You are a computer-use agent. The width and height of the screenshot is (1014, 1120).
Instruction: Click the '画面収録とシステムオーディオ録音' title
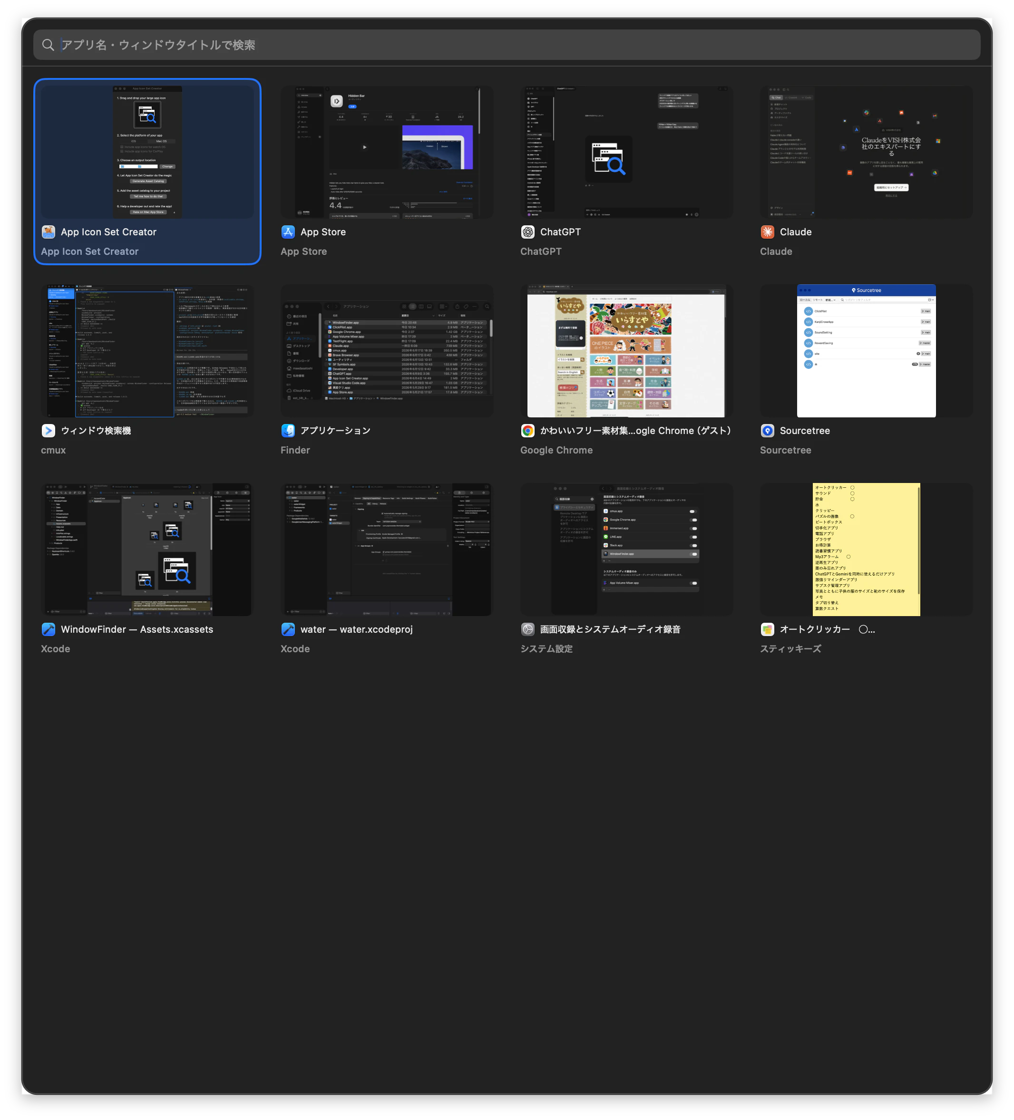pyautogui.click(x=610, y=629)
